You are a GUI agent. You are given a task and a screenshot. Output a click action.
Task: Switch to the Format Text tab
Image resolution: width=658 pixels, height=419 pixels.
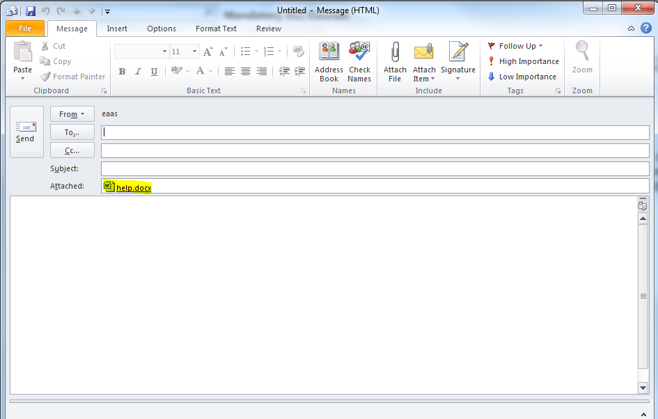pyautogui.click(x=216, y=29)
